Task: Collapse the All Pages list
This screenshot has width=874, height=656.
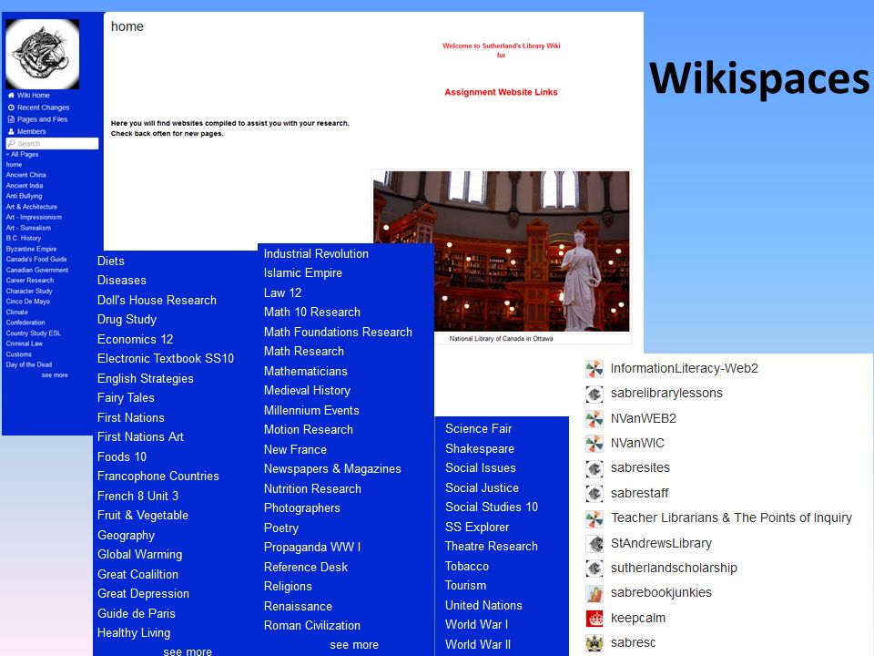Action: pos(22,154)
